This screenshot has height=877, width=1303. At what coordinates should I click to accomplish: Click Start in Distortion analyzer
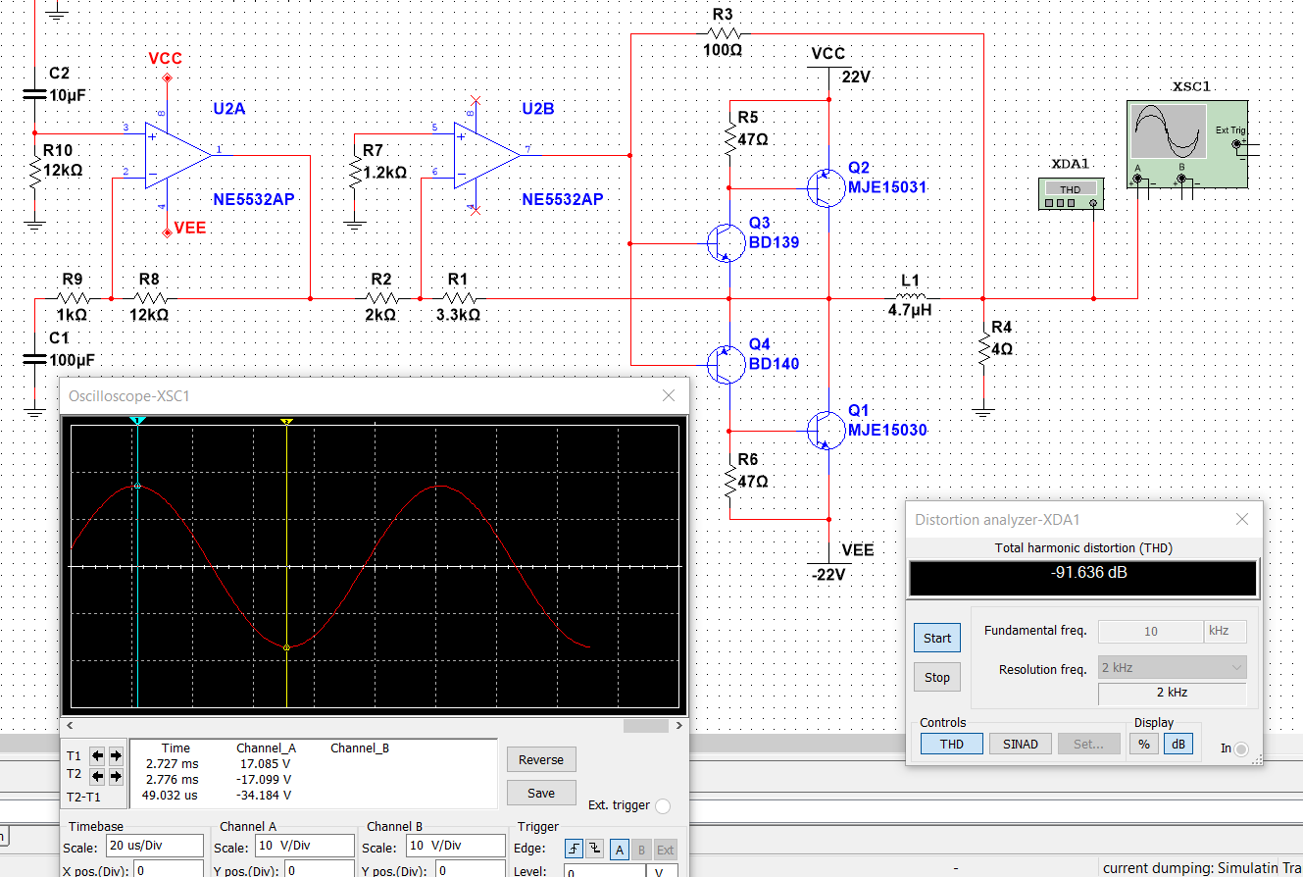tap(937, 638)
